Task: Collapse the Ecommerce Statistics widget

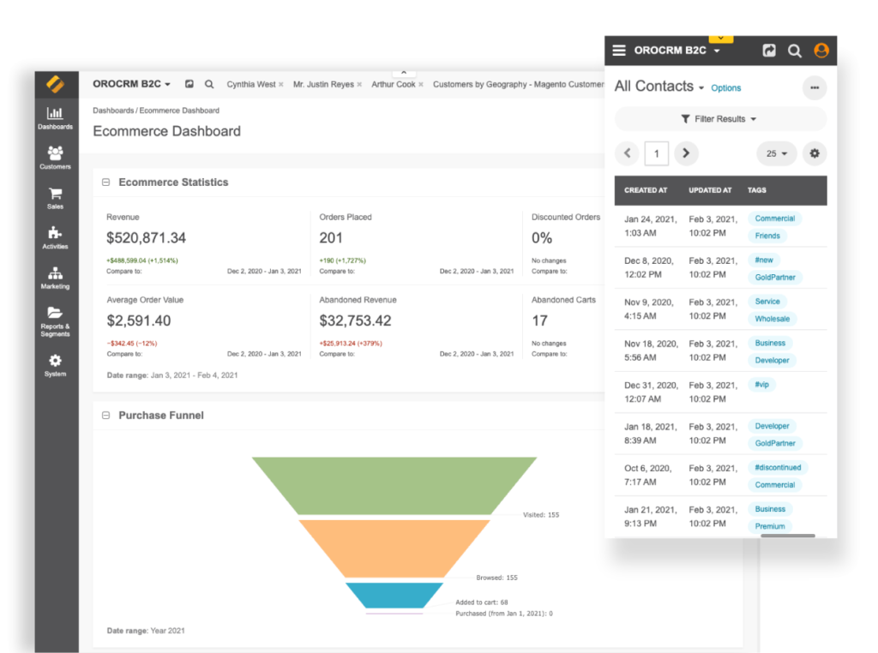Action: click(106, 183)
